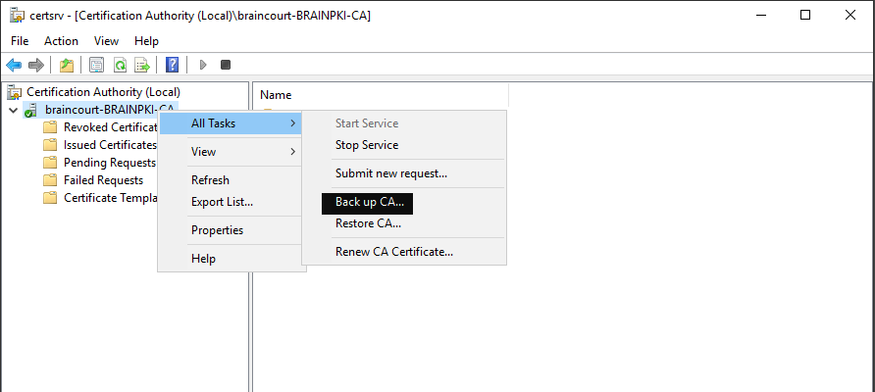Screen dimensions: 875x392
Task: Open the Help menu in the menu bar
Action: pyautogui.click(x=147, y=41)
